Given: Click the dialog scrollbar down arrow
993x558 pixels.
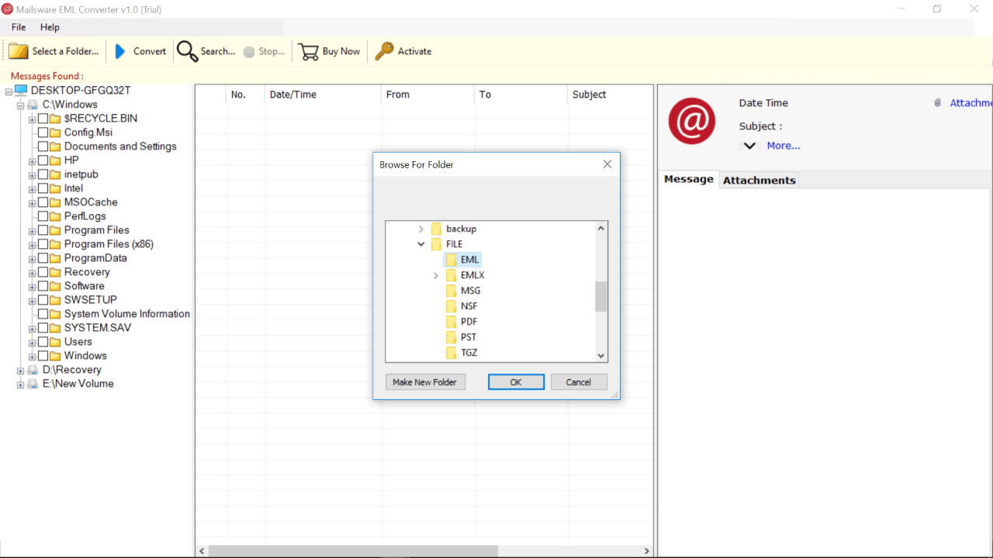Looking at the screenshot, I should coord(601,356).
